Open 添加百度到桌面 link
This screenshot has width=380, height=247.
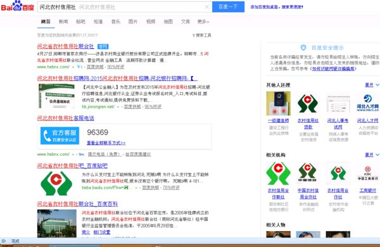pos(277,7)
